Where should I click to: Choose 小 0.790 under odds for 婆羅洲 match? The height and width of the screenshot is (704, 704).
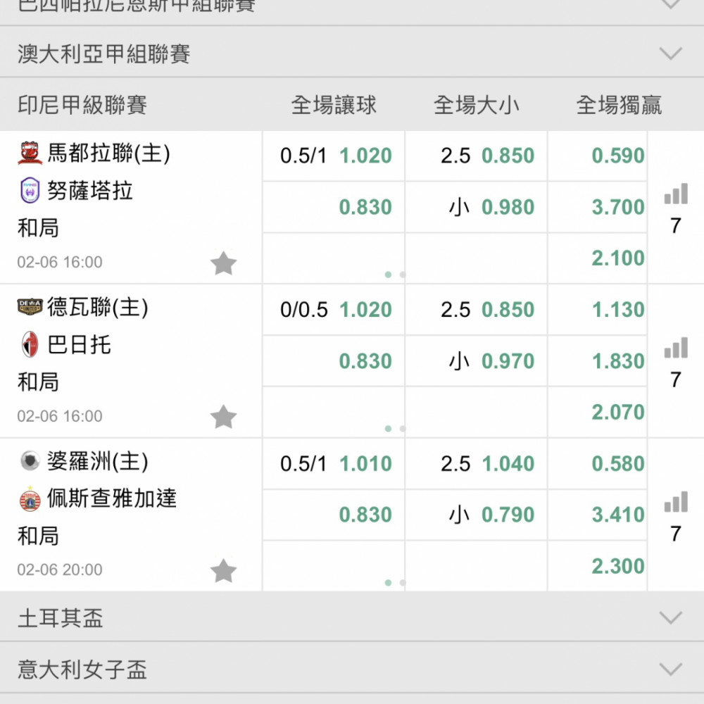(507, 515)
